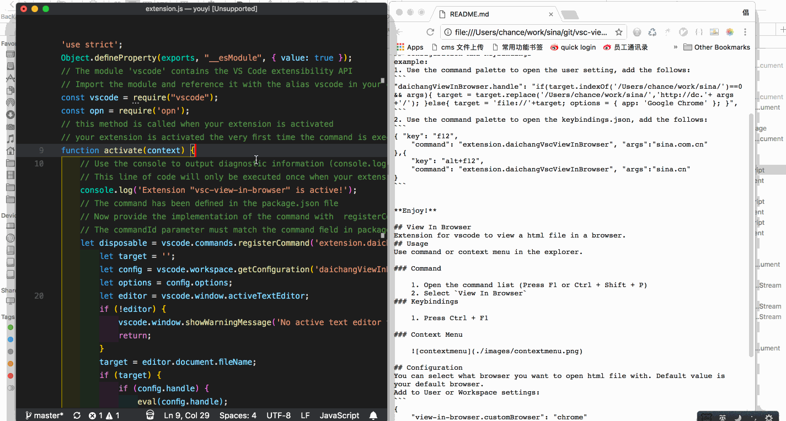
Task: Click the 'return;' statement in the editor
Action: 135,336
